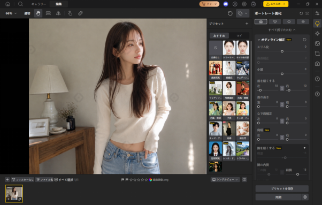This screenshot has width=322, height=205.
Task: Open the フィルターなし filter dropdown
Action: point(22,180)
